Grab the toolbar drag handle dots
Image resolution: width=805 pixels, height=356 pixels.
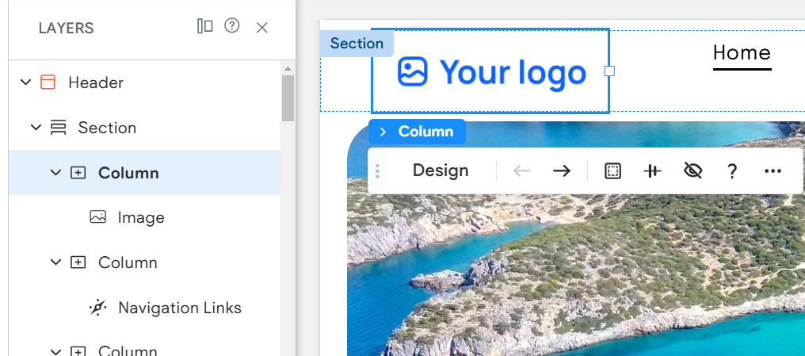377,171
